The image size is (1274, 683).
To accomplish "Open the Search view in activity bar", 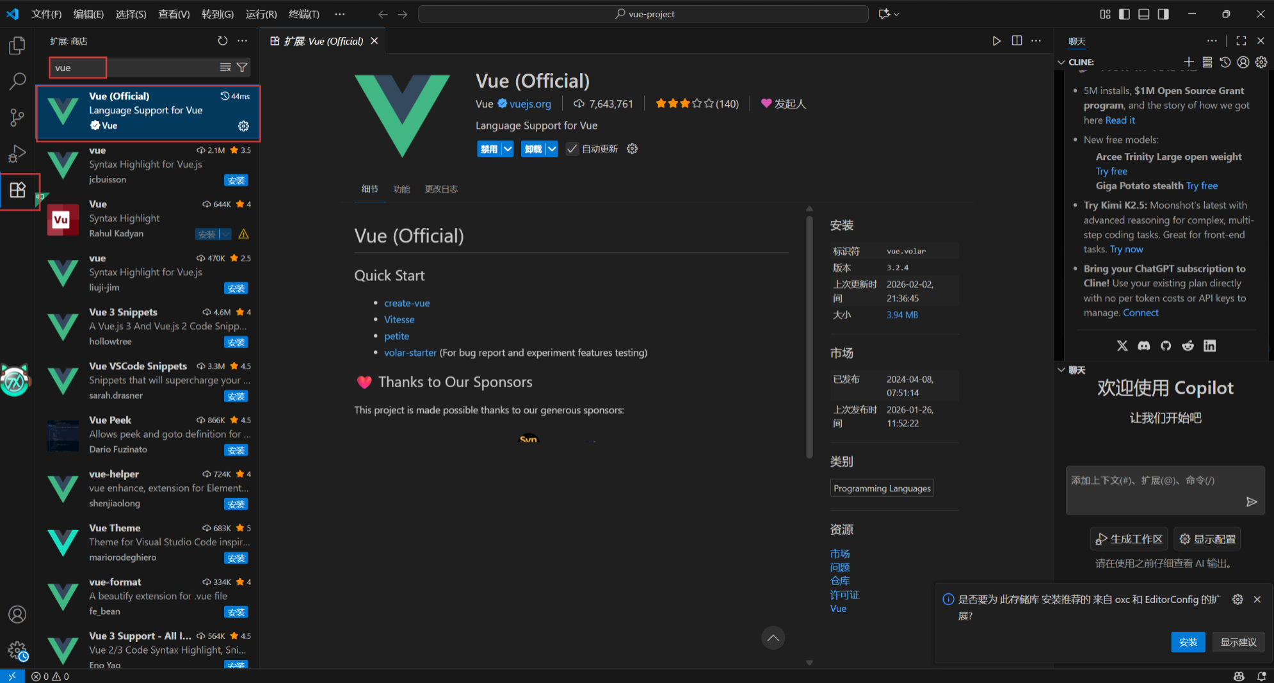I will coord(17,81).
